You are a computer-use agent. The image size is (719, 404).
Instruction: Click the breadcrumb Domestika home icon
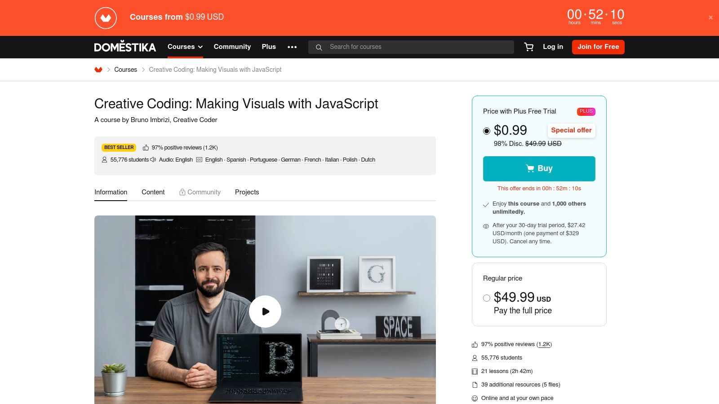click(x=98, y=70)
